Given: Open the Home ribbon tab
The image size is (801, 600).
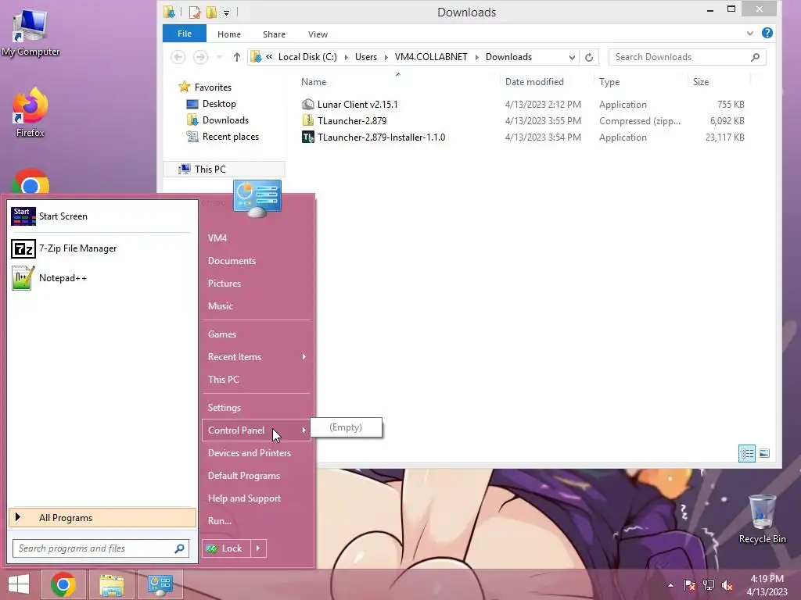Looking at the screenshot, I should point(229,34).
